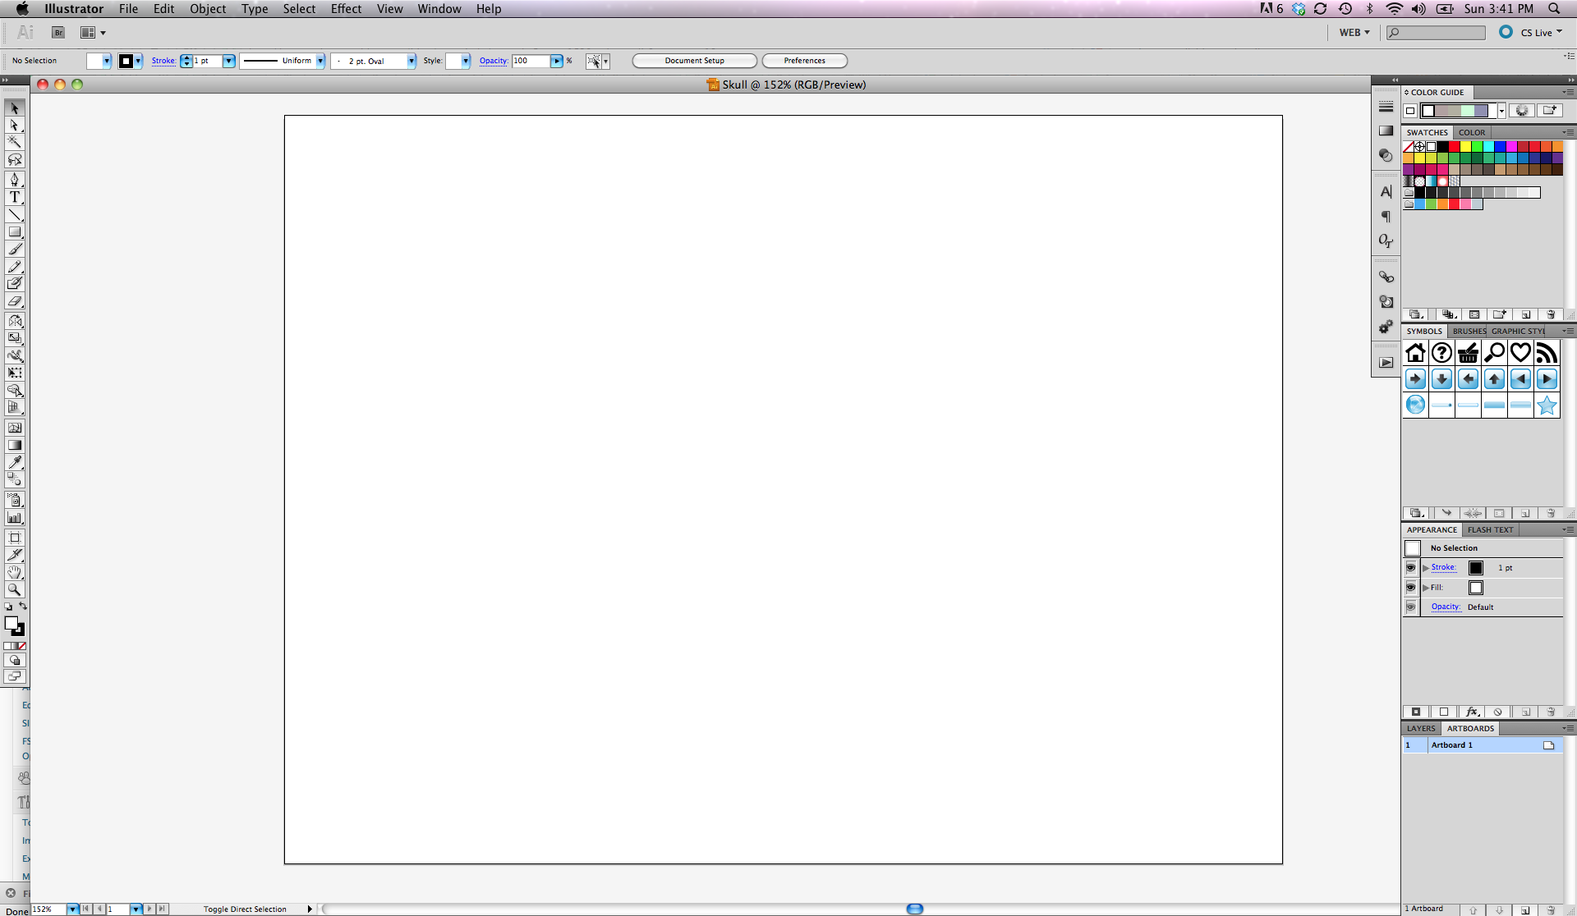
Task: Click Add New Effect fx button
Action: pos(1472,712)
